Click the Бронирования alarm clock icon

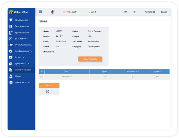click(11, 33)
